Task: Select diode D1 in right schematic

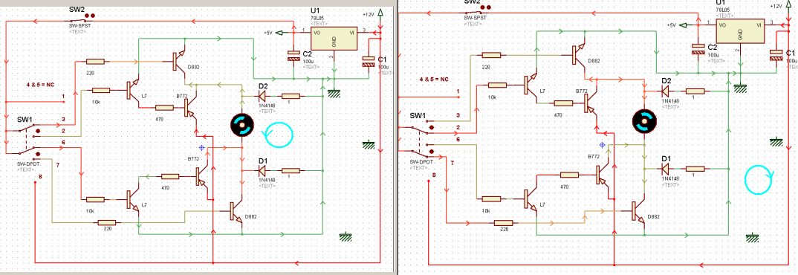Action: (x=665, y=169)
